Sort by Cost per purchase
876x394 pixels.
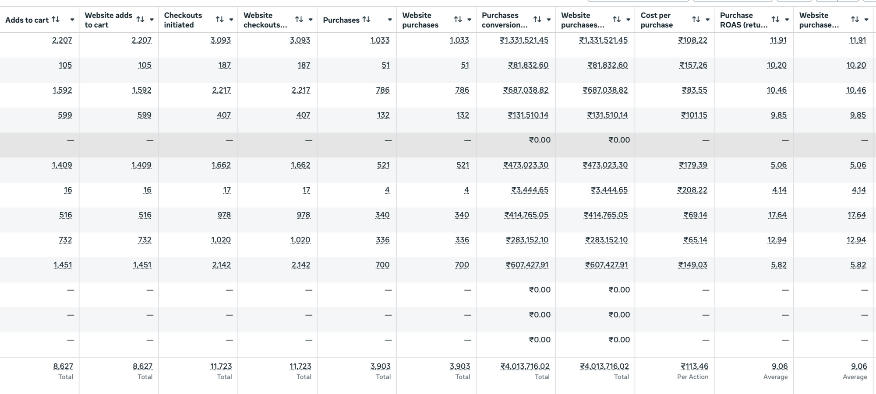[x=696, y=20]
